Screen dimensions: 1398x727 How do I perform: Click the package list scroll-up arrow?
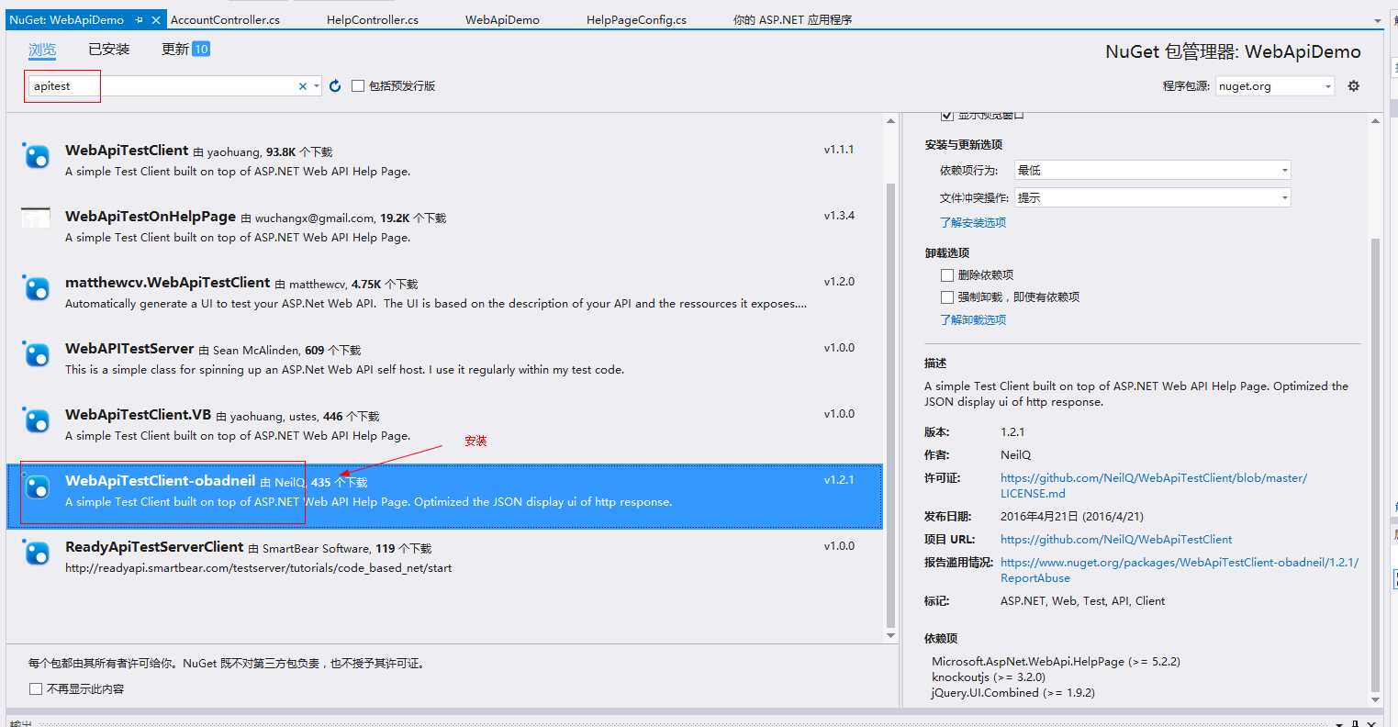tap(889, 121)
